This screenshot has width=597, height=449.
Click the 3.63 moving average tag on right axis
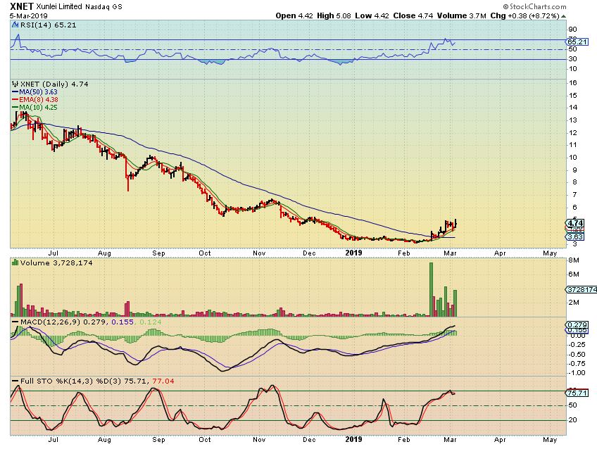575,236
